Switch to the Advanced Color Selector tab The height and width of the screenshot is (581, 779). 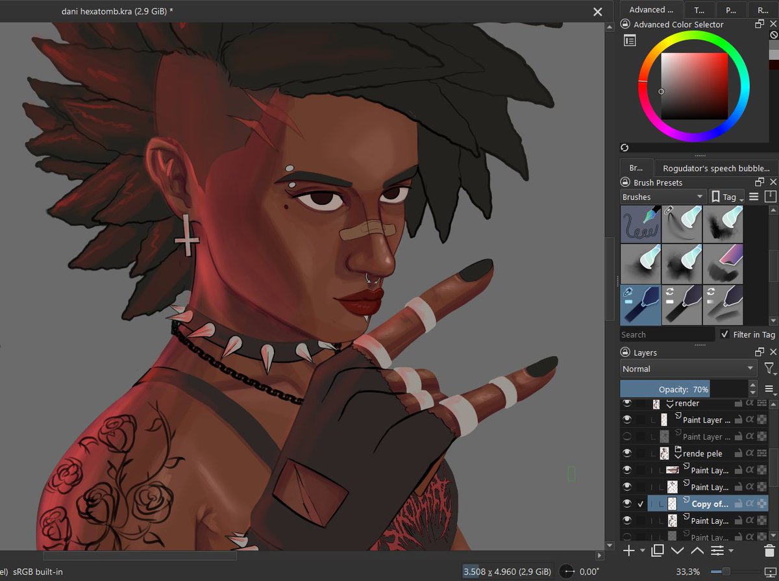tap(650, 10)
